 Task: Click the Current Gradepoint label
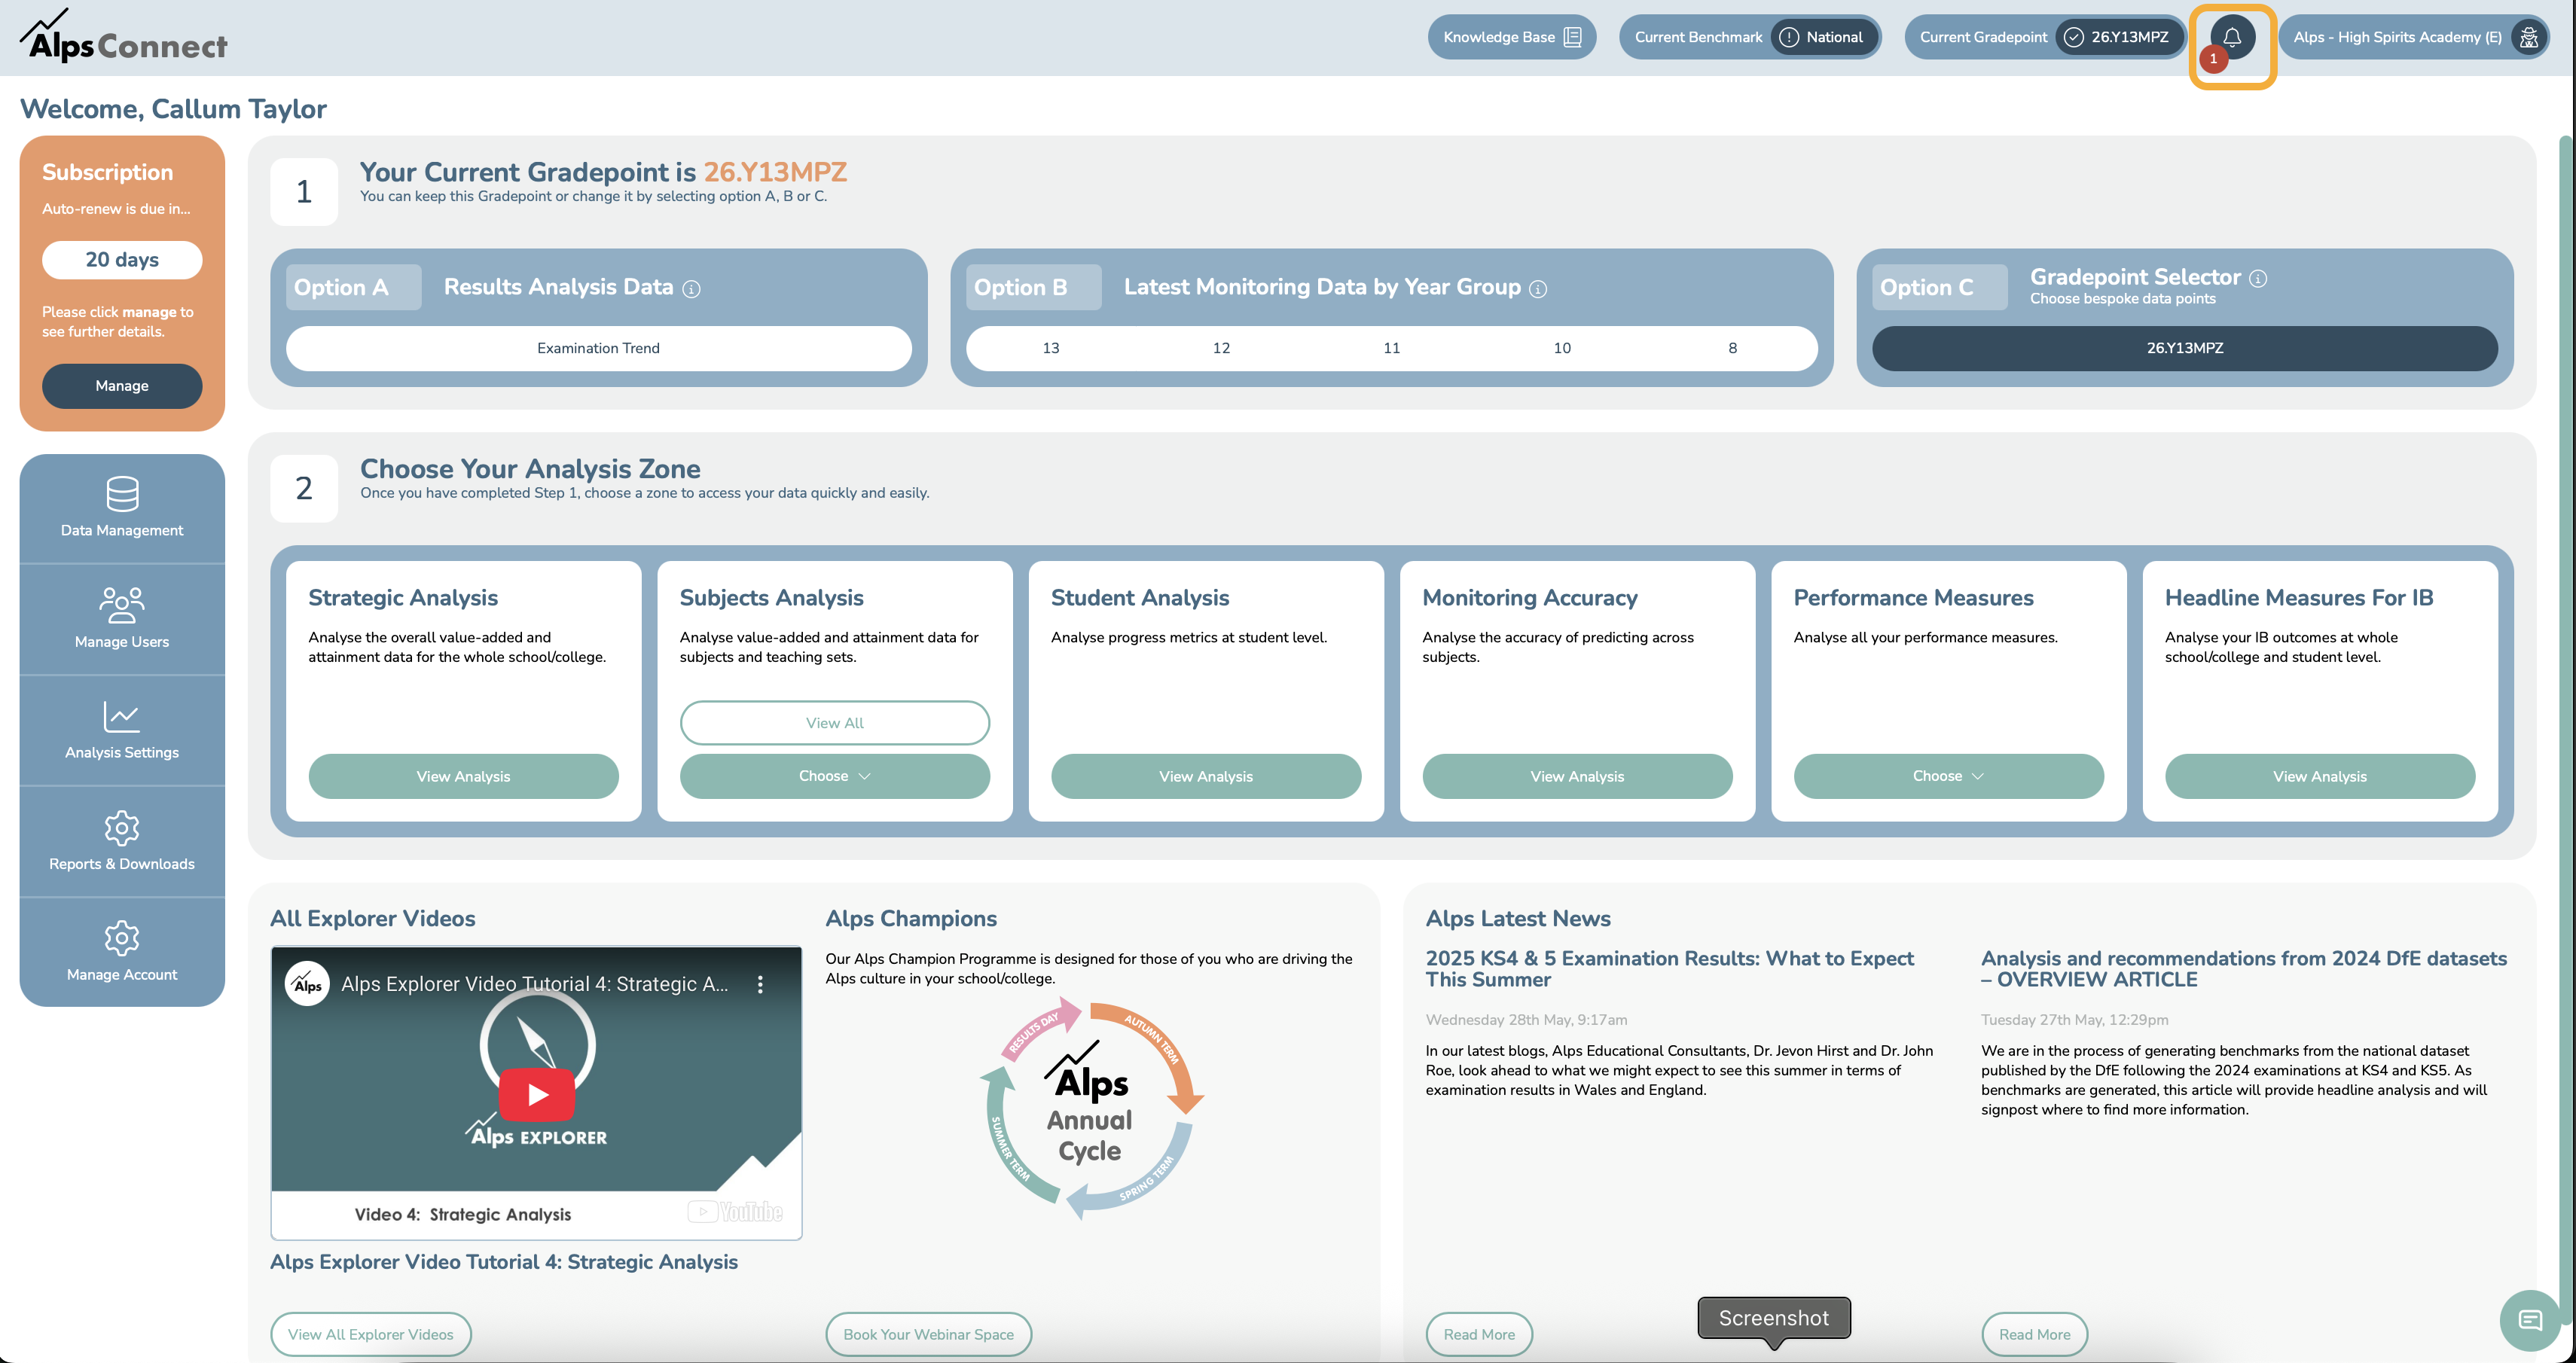tap(1983, 37)
